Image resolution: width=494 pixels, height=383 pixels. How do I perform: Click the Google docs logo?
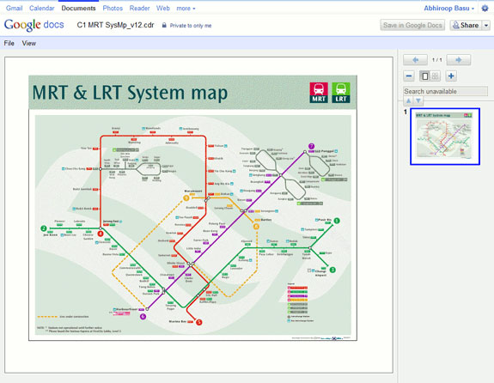click(34, 25)
